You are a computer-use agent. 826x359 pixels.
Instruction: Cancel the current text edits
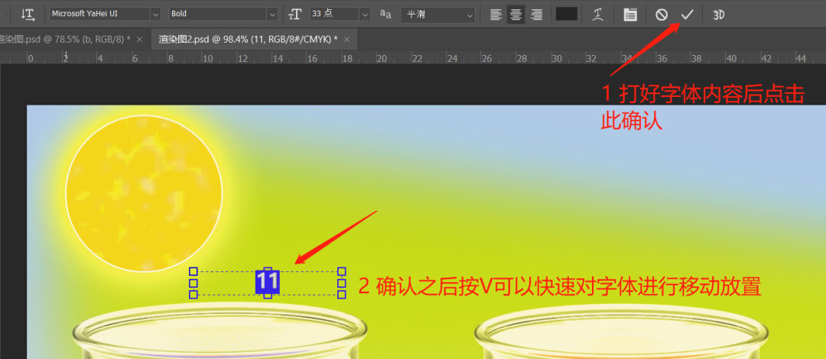(x=662, y=15)
